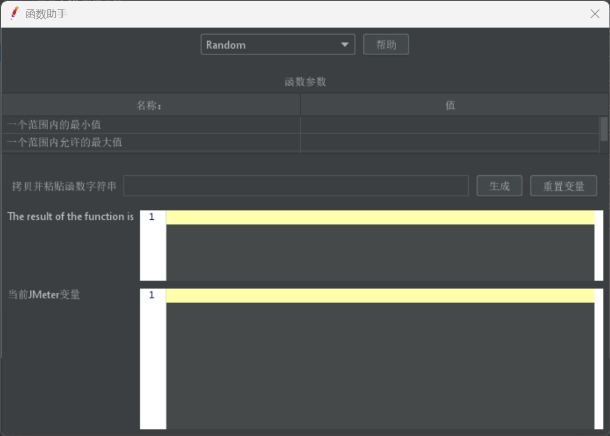Click the 'The result of the function is' label
Viewport: 610px width, 436px height.
(x=70, y=217)
